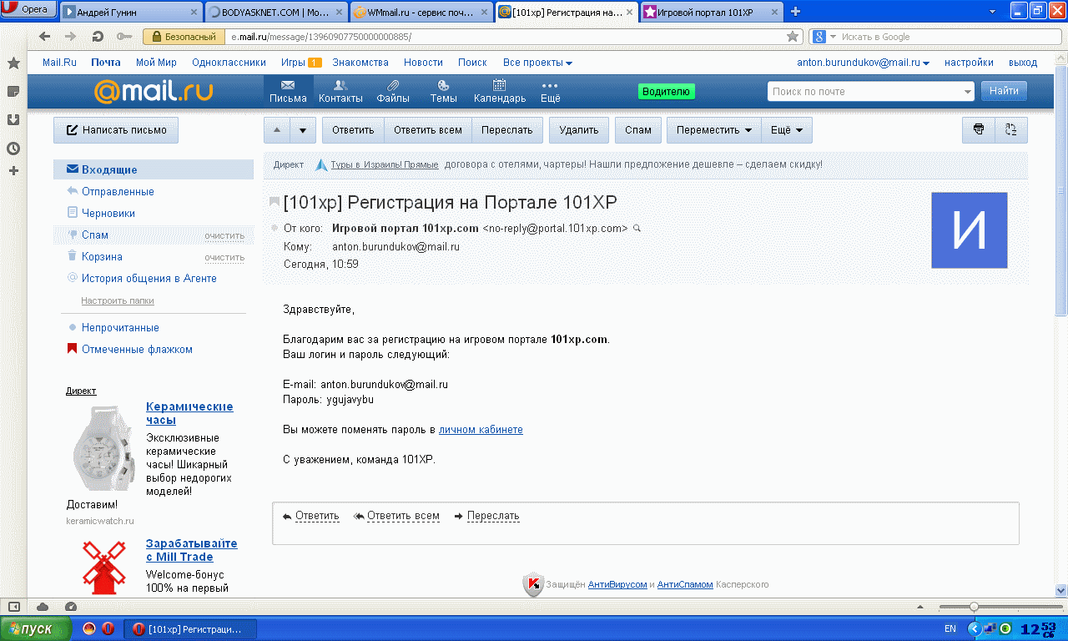Open downloads panel in Opera sidebar
Viewport: 1068px width, 641px height.
pyautogui.click(x=13, y=119)
